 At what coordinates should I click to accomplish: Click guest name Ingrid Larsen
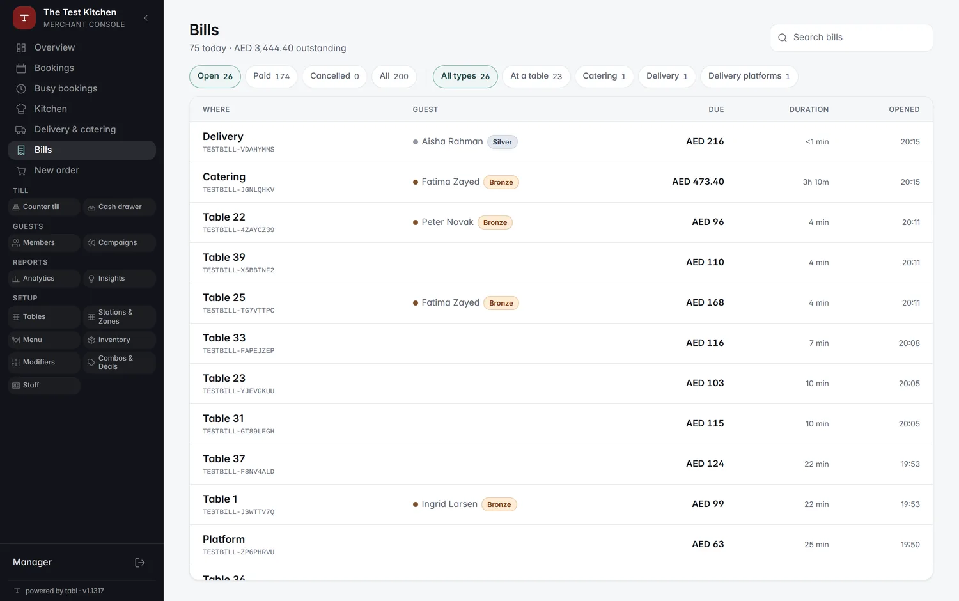(449, 504)
